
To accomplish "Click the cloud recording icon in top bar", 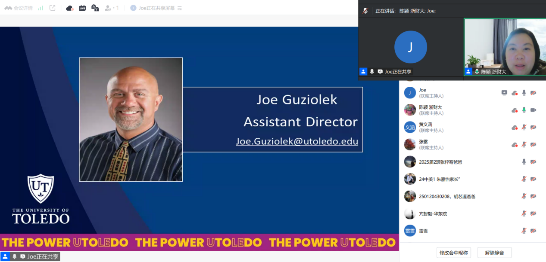I will pyautogui.click(x=69, y=8).
